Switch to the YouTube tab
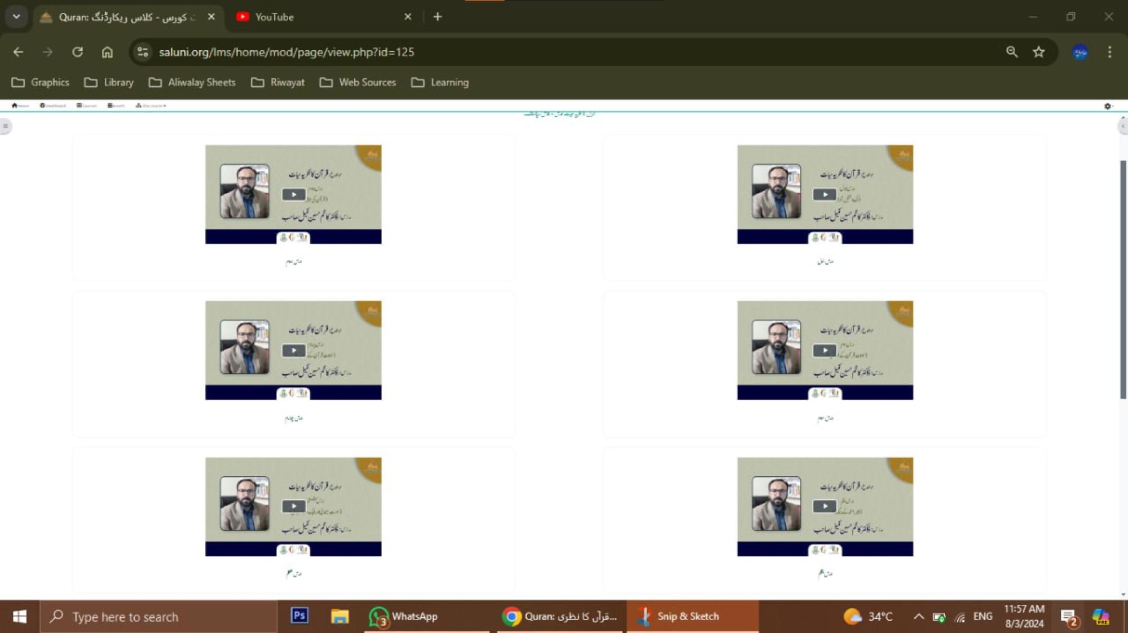This screenshot has height=633, width=1128. click(274, 17)
